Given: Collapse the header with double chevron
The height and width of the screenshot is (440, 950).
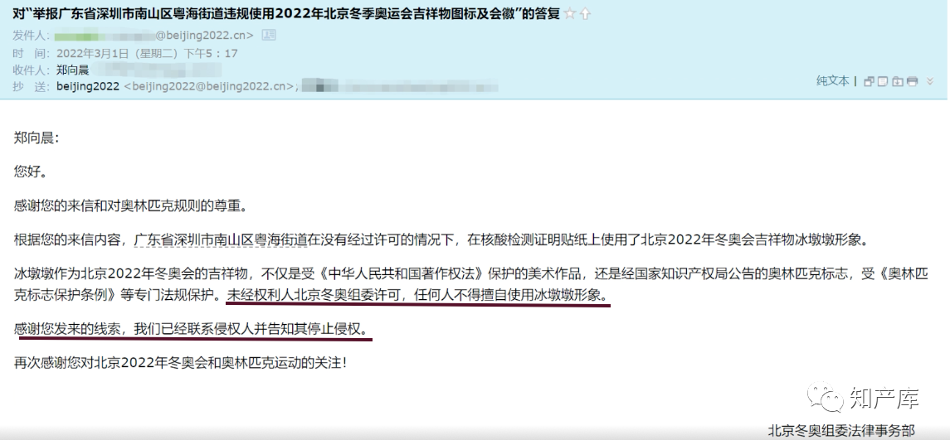Looking at the screenshot, I should pyautogui.click(x=931, y=81).
